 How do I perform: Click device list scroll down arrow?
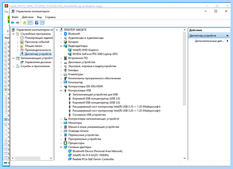[x=184, y=158]
